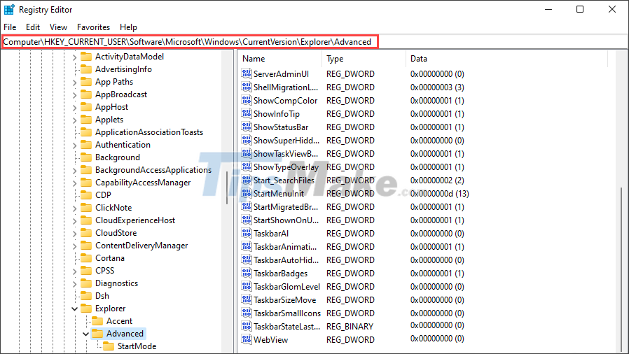This screenshot has width=629, height=354.
Task: Sort values by the Data column header
Action: (506, 59)
